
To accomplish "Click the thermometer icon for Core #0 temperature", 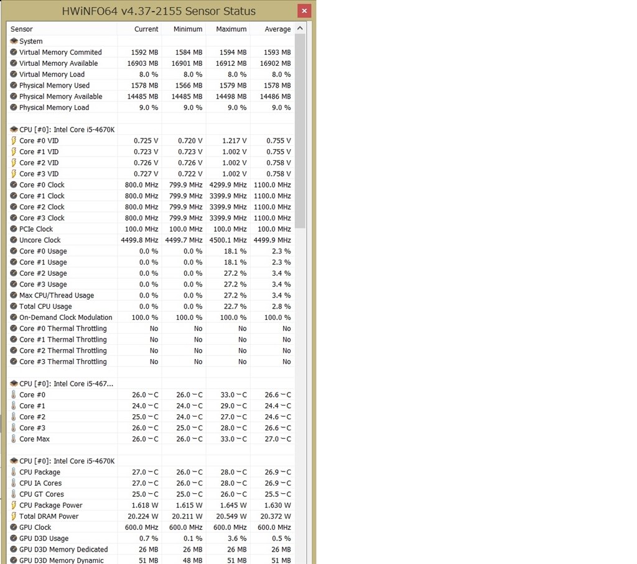I will (14, 394).
